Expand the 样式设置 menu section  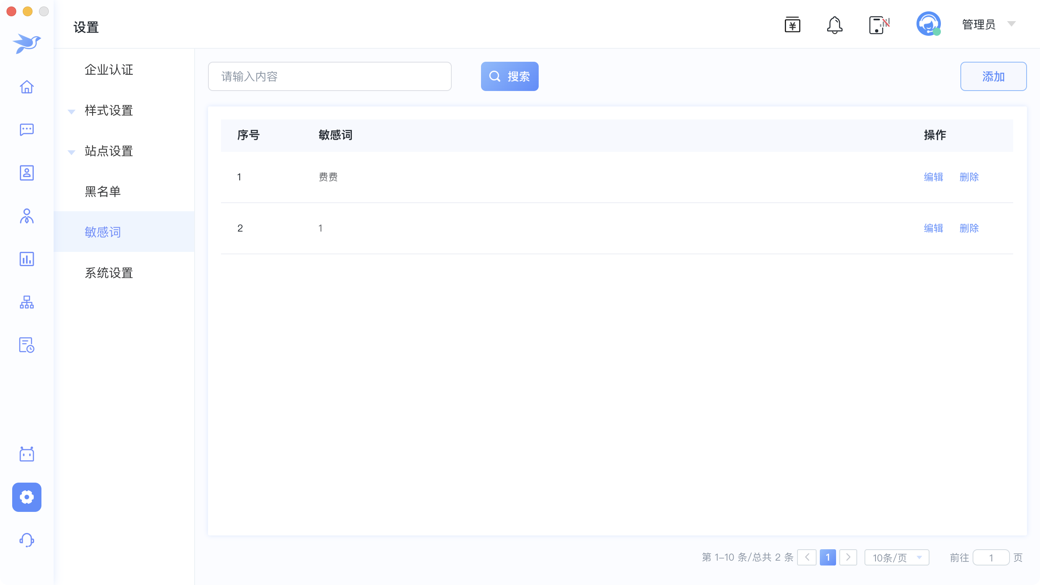(108, 110)
